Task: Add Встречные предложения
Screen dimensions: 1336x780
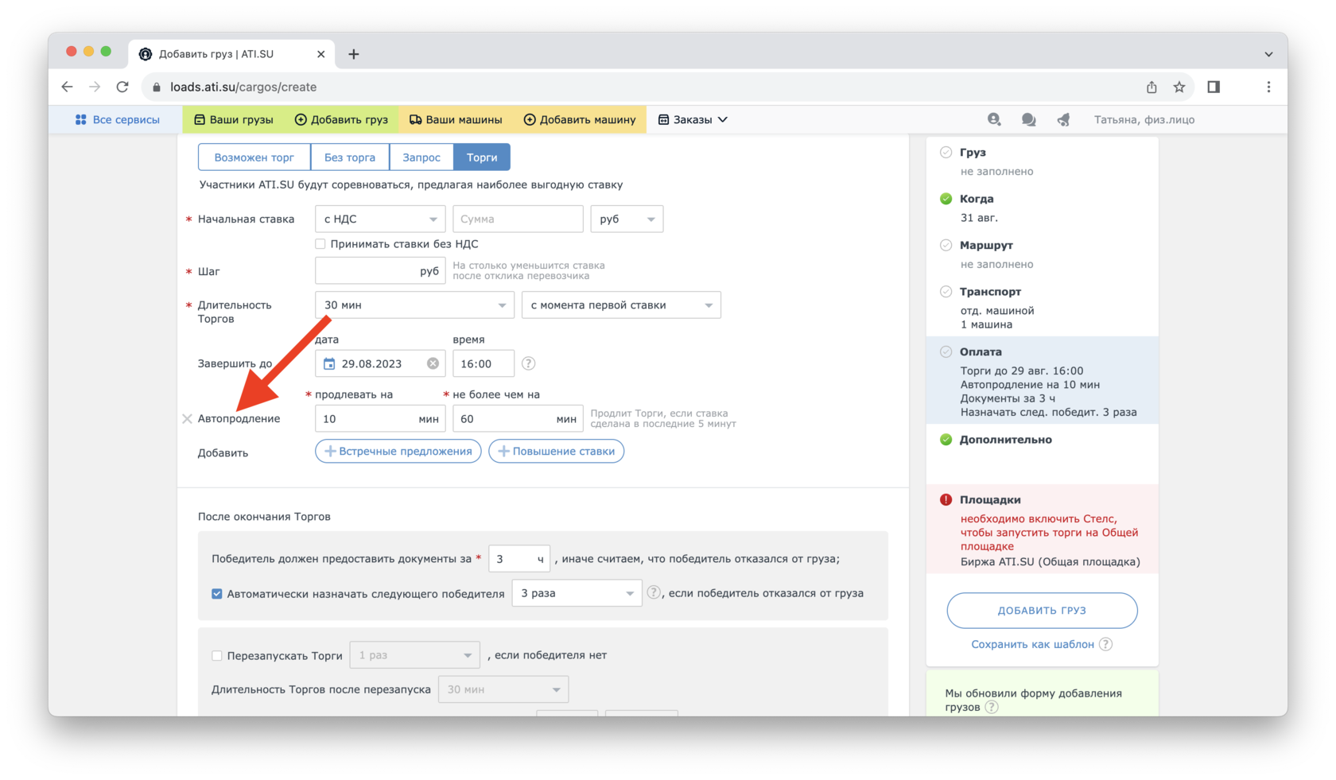Action: (x=398, y=452)
